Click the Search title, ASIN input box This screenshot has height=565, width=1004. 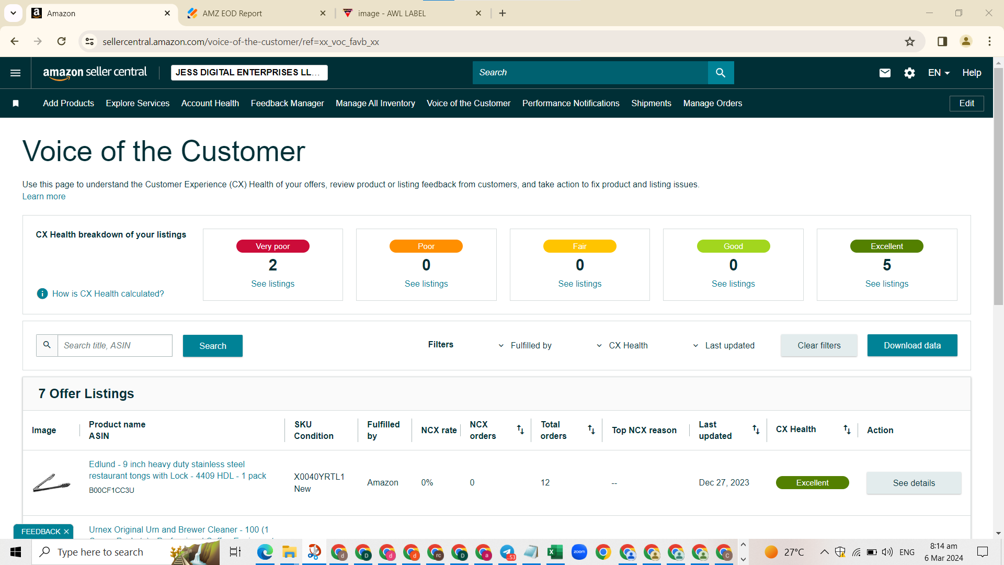[115, 345]
